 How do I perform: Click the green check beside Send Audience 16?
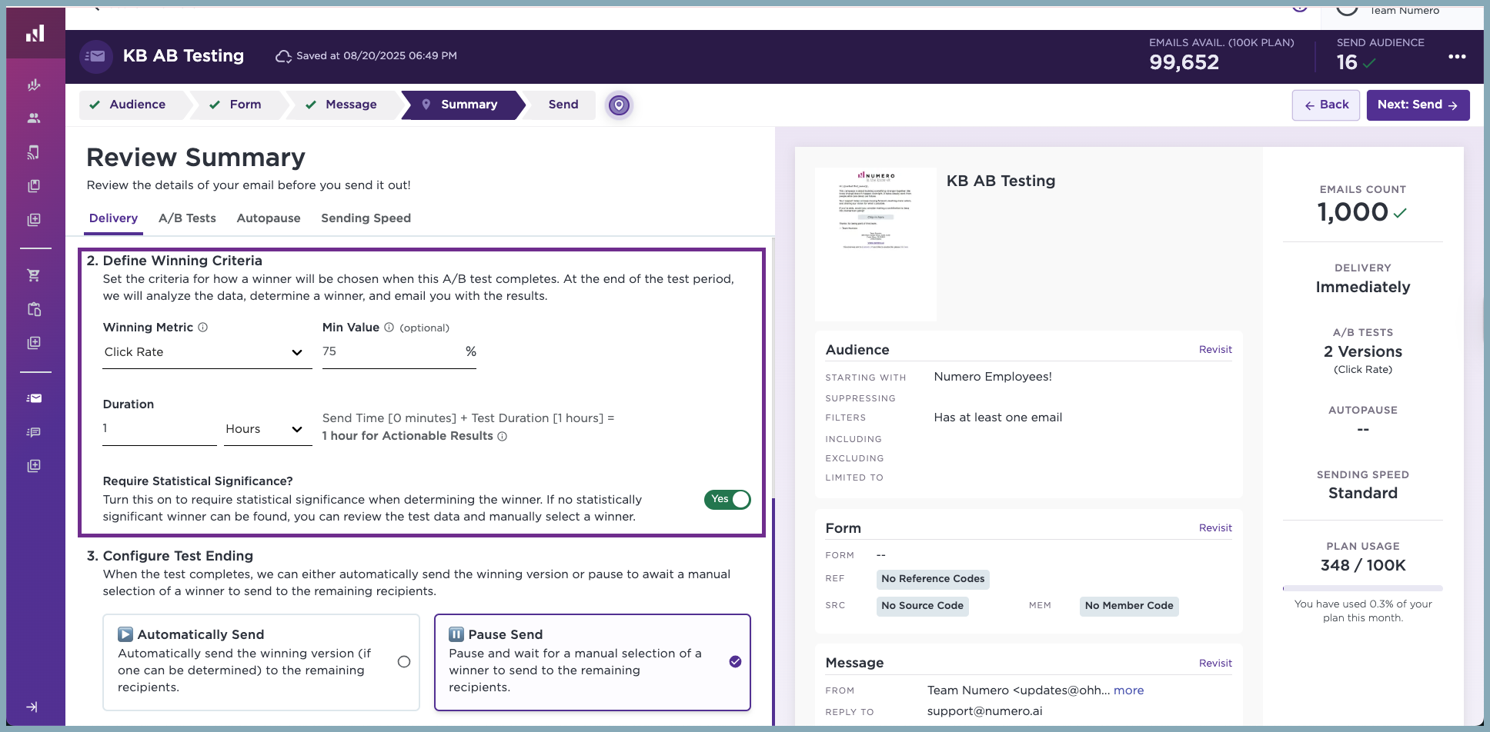[x=1369, y=63]
